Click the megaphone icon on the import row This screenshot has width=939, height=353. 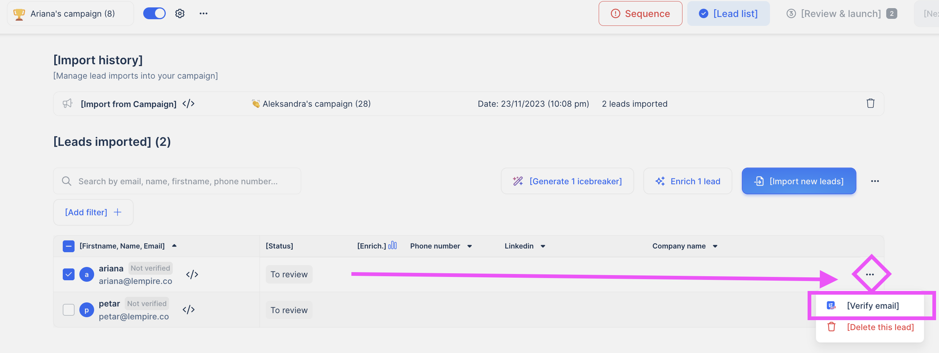(x=67, y=104)
